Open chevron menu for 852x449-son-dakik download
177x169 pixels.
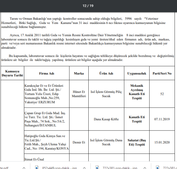click(x=84, y=168)
